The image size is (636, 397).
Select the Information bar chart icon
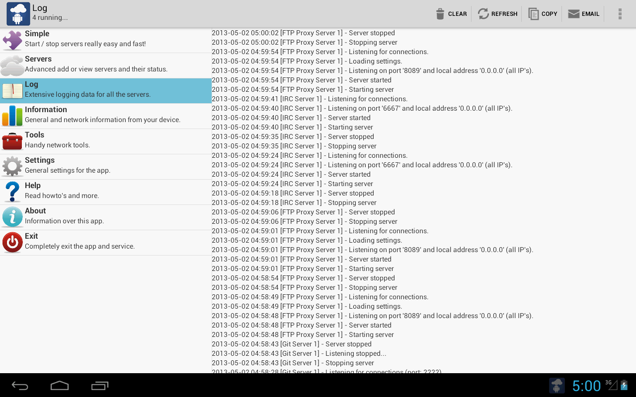point(12,116)
